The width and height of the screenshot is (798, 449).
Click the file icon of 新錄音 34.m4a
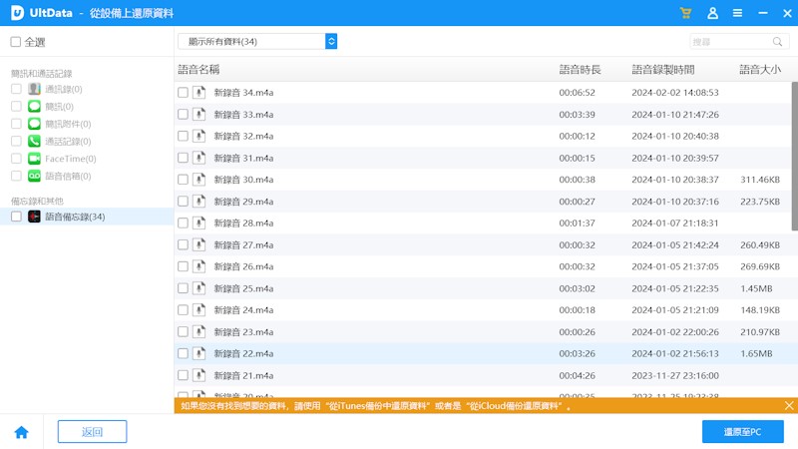pyautogui.click(x=199, y=93)
